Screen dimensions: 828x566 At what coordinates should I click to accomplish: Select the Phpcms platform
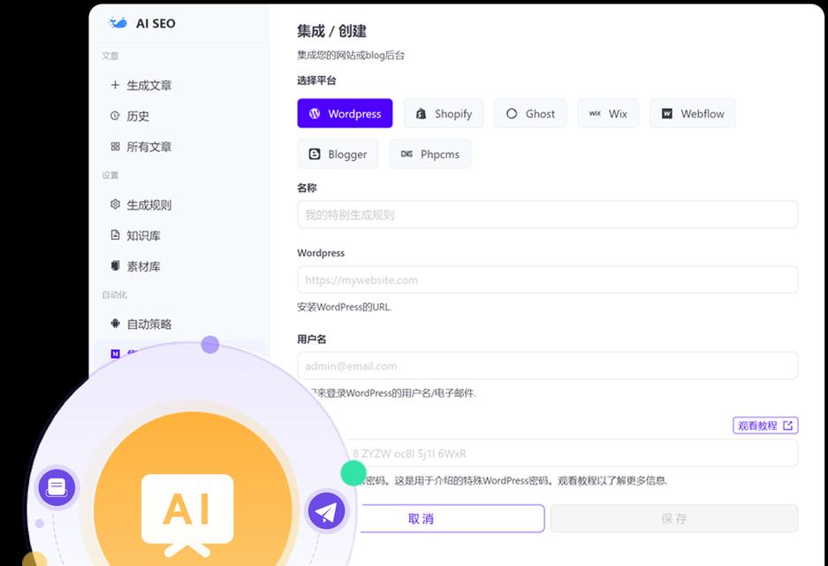click(429, 154)
